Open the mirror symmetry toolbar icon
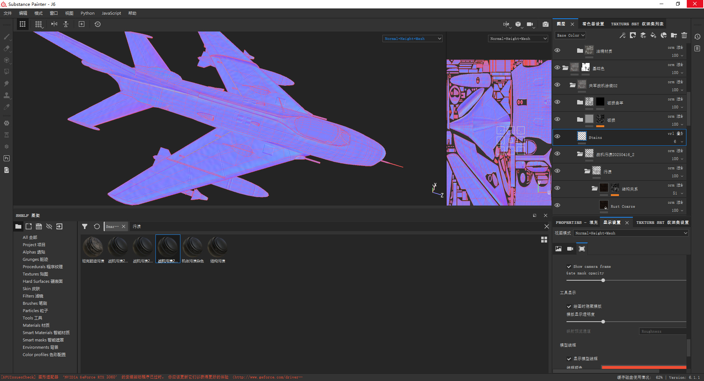The width and height of the screenshot is (704, 381). click(x=54, y=24)
